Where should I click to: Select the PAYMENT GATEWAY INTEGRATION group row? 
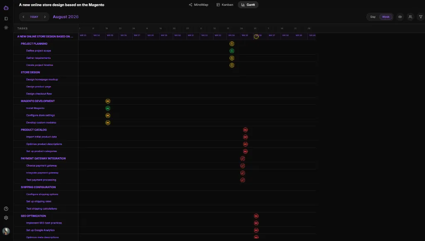[43, 159]
